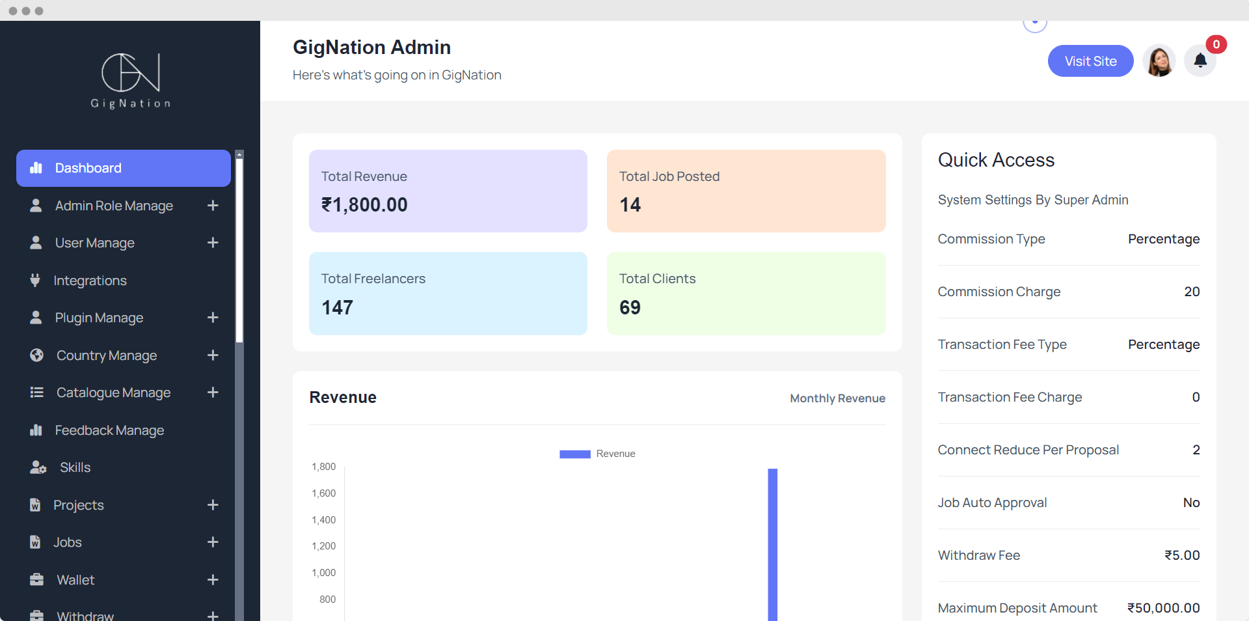Click the Withdraw Fee row

[1069, 555]
